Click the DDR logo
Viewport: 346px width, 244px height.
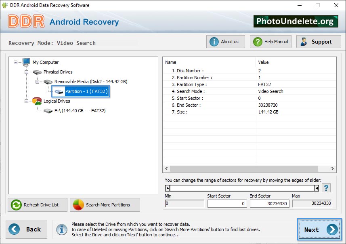point(26,21)
